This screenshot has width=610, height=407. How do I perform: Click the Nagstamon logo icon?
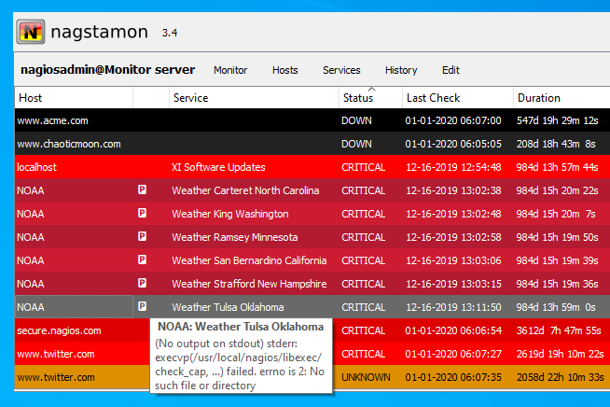[x=32, y=33]
